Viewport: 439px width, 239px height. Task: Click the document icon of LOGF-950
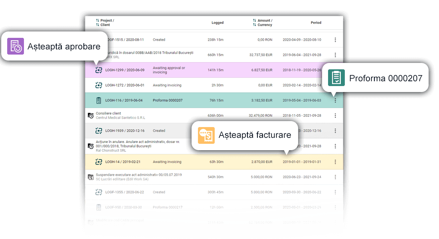point(99,207)
